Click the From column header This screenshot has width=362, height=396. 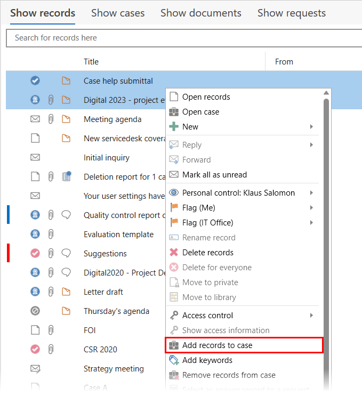284,62
